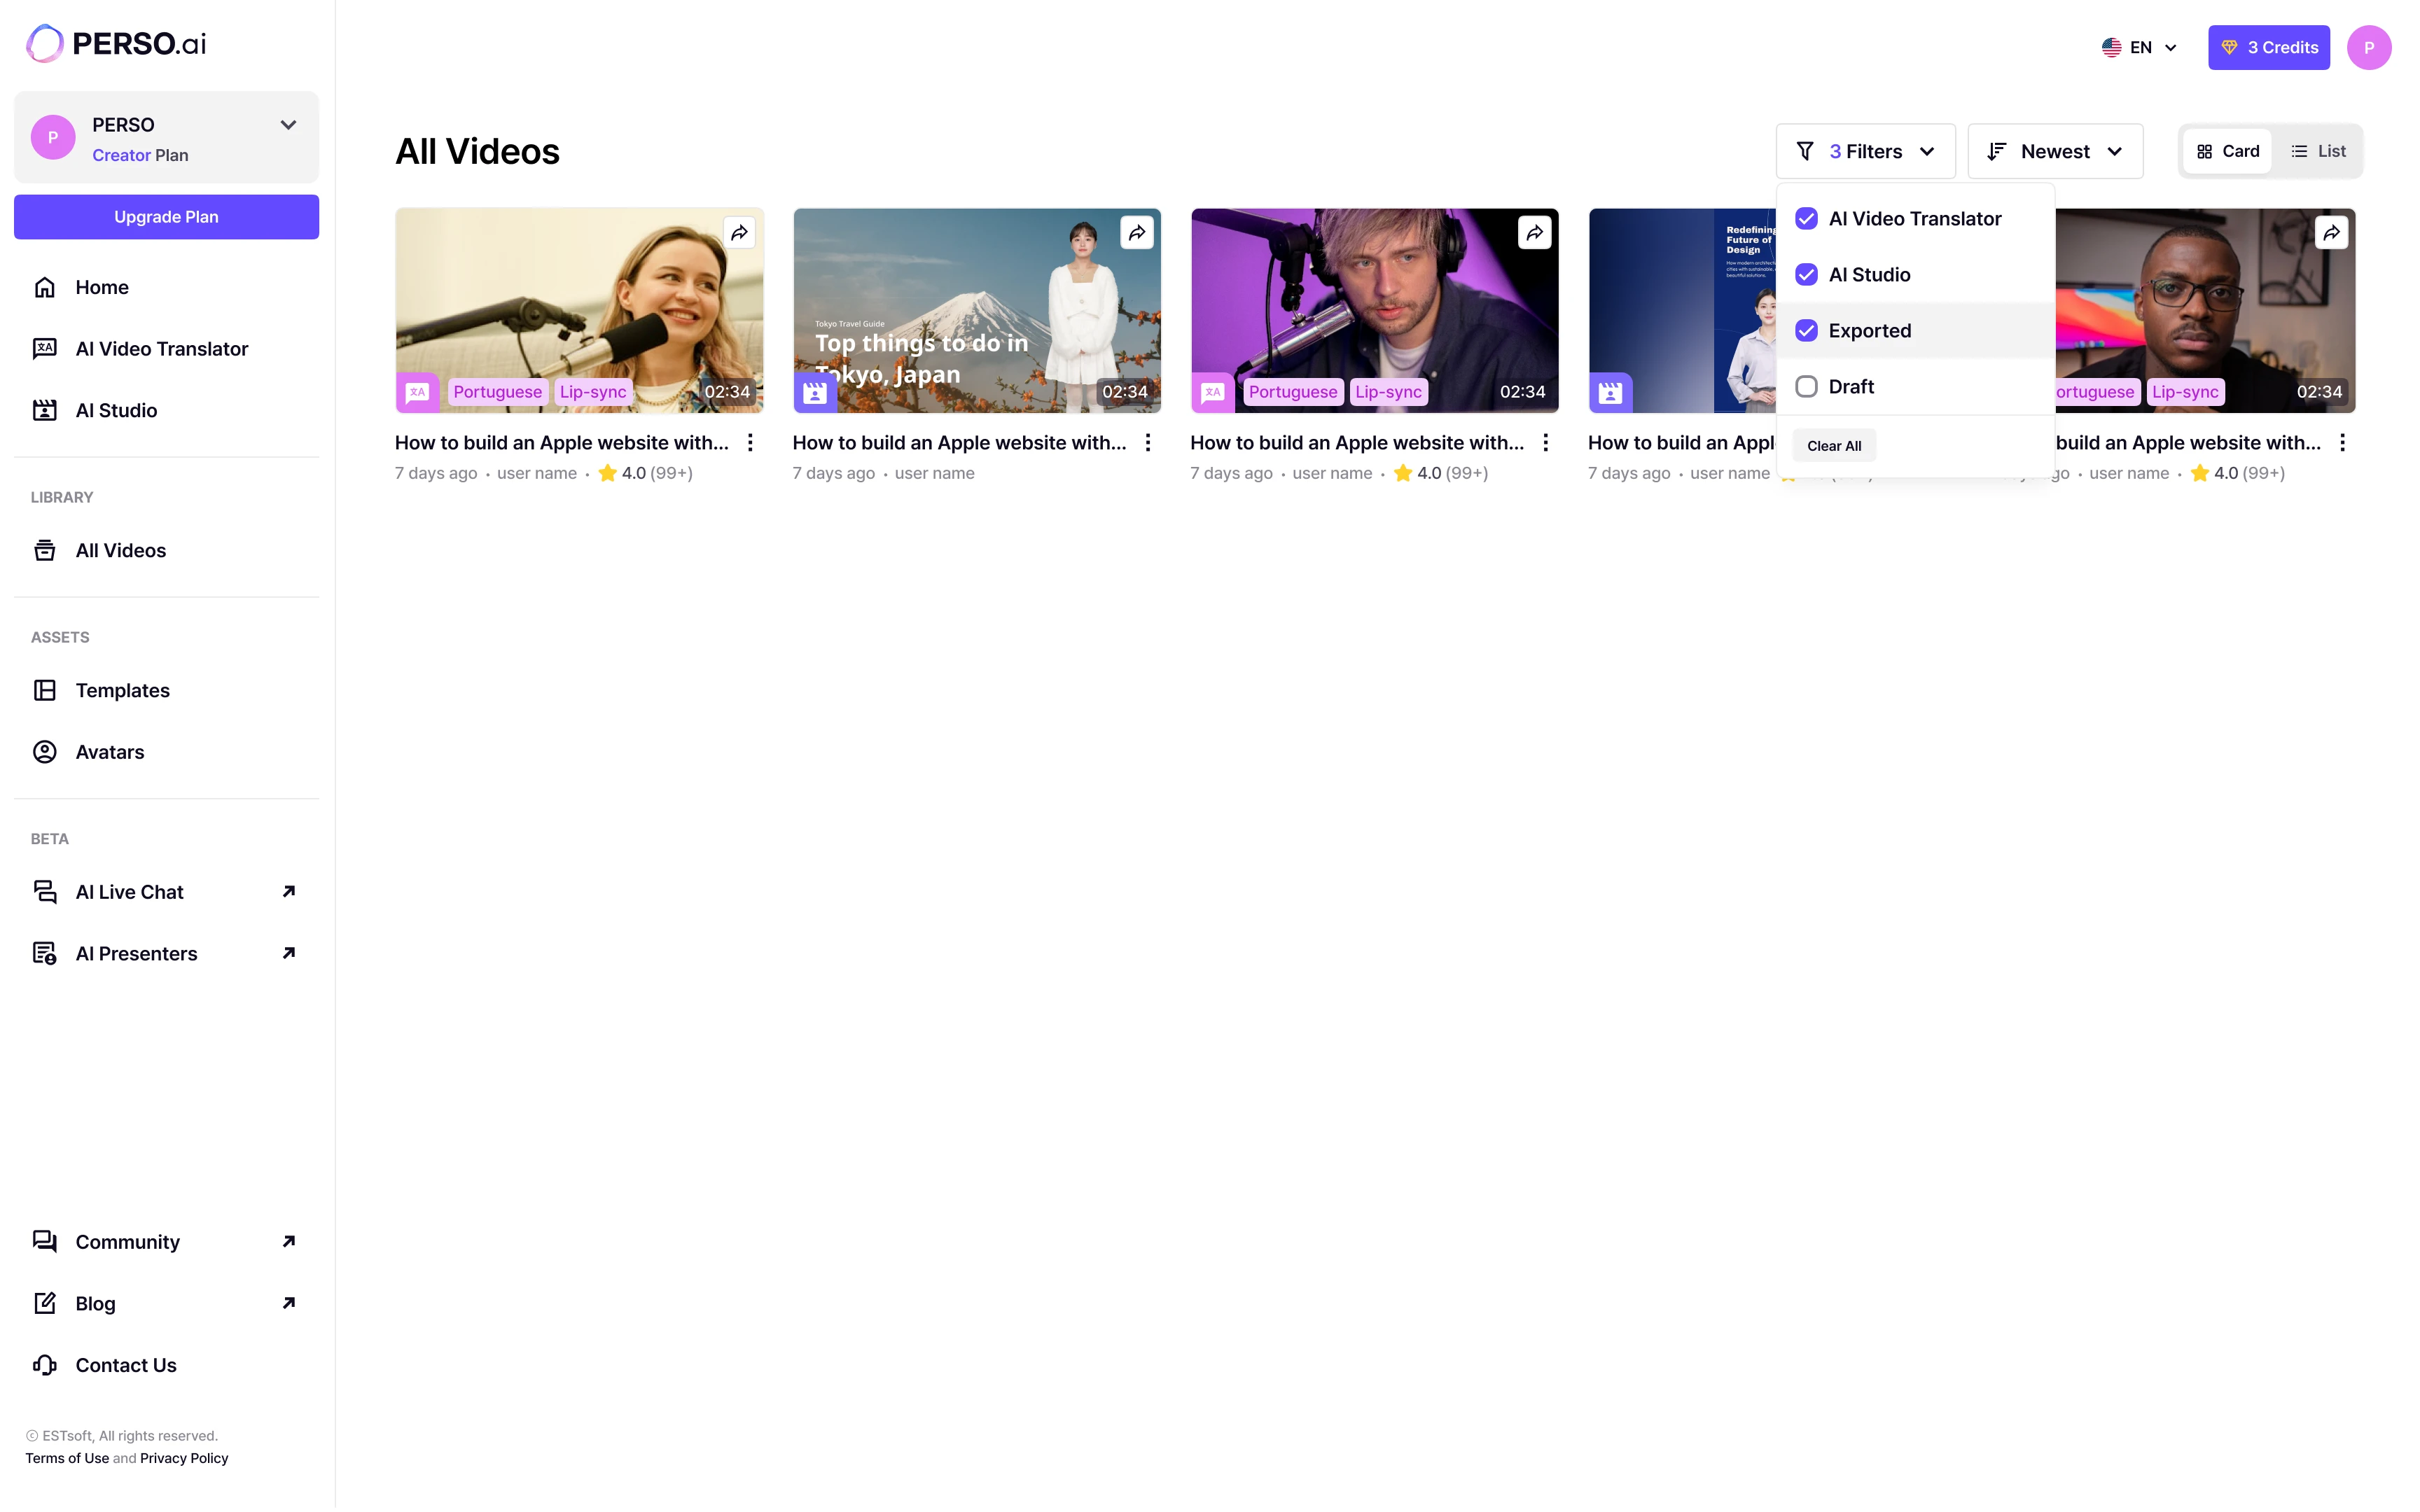This screenshot has height=1512, width=2420.
Task: Open the Tokyo Japan video thumbnail
Action: [977, 311]
